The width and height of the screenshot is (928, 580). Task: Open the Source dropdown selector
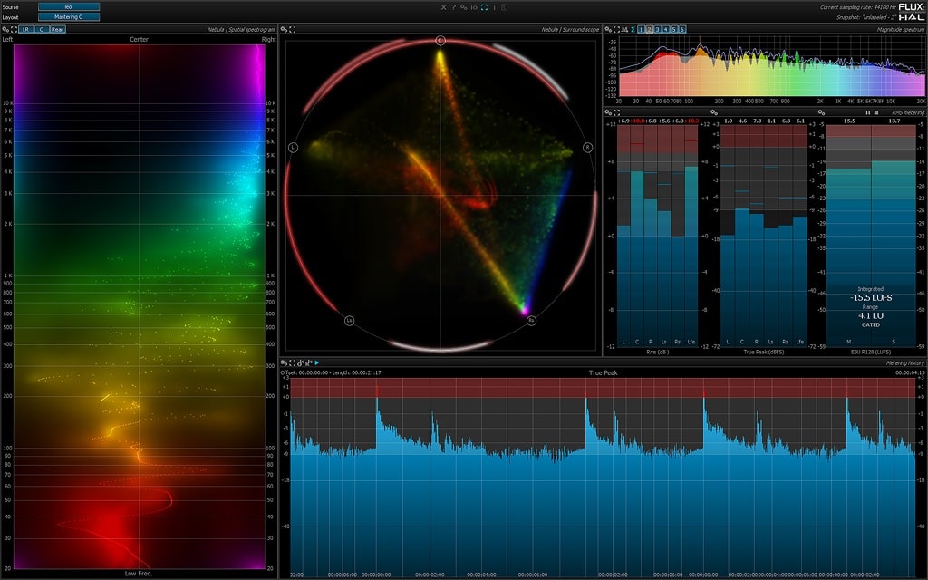pos(69,6)
